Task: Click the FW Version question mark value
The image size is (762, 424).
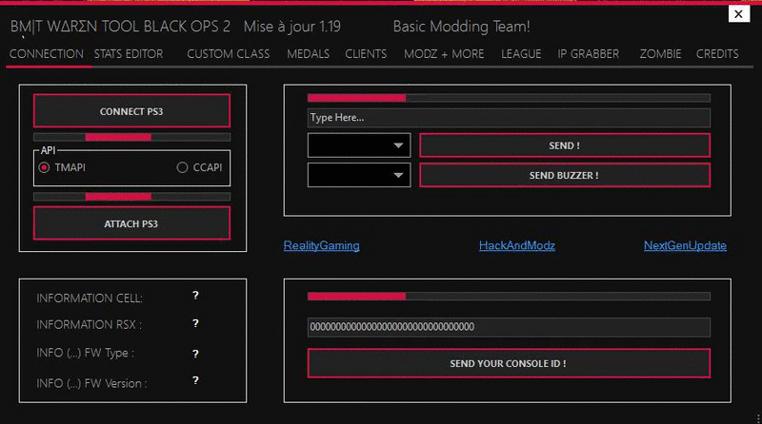Action: click(195, 380)
